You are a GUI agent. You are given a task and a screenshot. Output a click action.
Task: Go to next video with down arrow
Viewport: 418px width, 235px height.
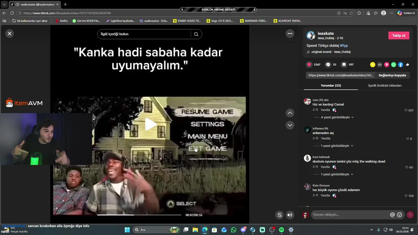coord(290,125)
